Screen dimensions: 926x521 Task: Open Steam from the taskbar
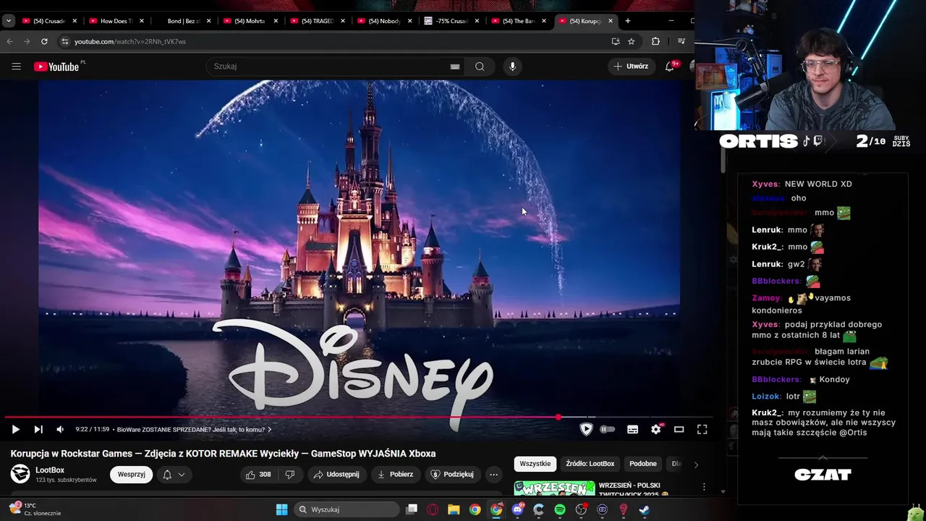point(644,509)
